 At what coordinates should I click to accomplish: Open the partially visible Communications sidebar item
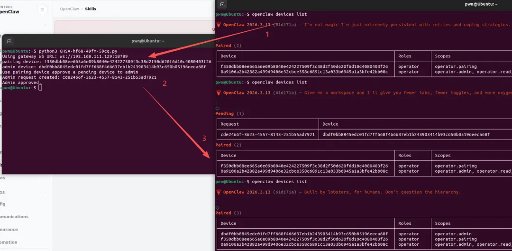point(14,217)
